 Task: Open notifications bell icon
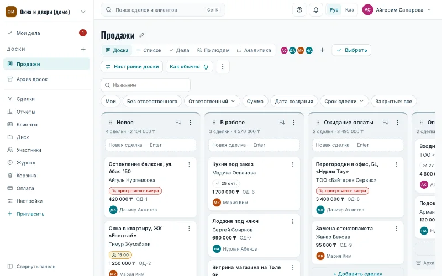[315, 10]
